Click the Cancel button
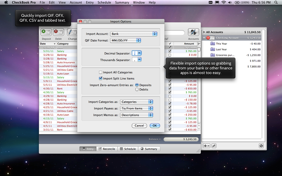The height and width of the screenshot is (176, 282). [139, 126]
